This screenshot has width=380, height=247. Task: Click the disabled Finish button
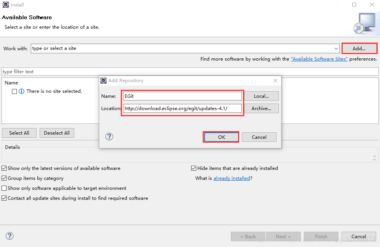[321, 236]
